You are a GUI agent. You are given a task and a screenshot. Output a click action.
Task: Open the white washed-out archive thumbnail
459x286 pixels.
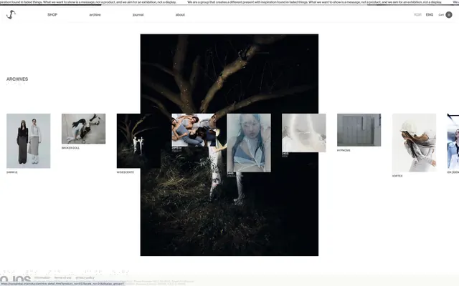pos(304,133)
